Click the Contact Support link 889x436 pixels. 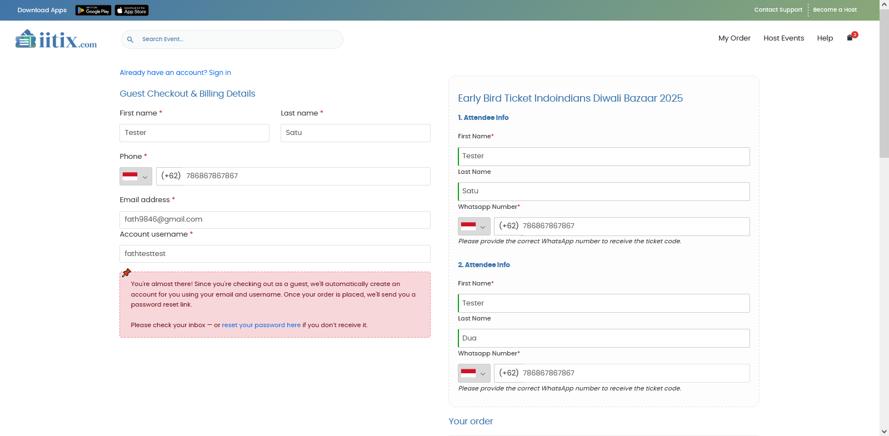click(778, 10)
